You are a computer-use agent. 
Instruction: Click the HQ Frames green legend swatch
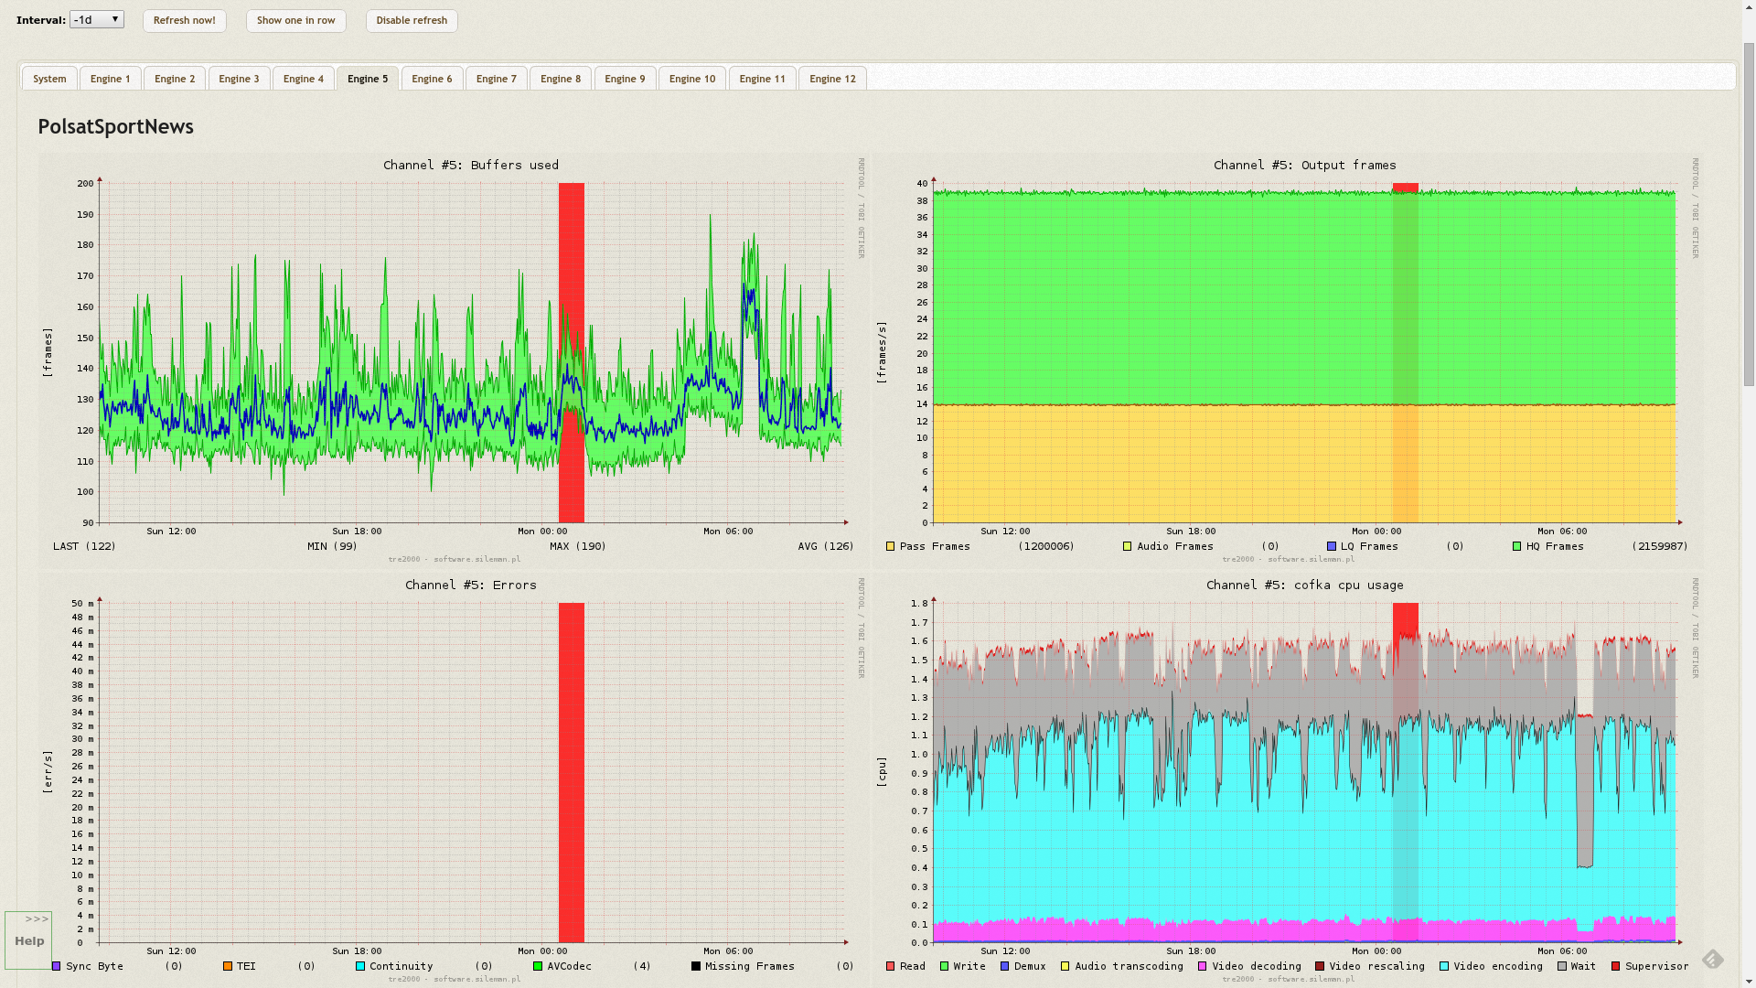[x=1516, y=546]
